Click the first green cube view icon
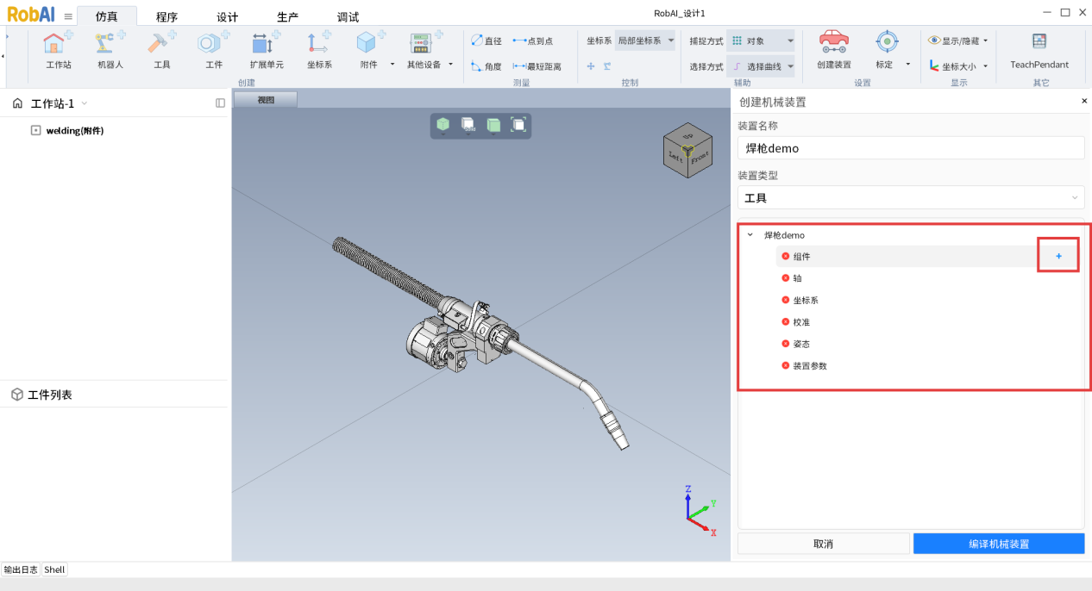 443,125
